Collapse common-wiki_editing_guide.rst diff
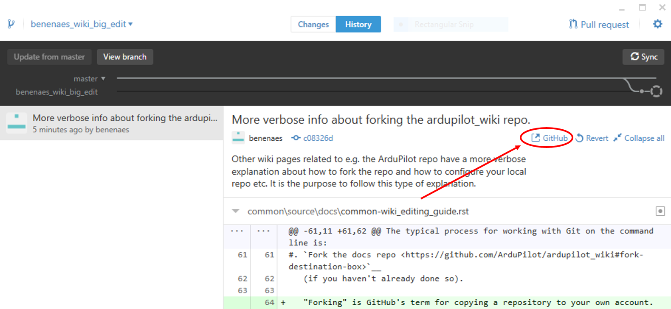This screenshot has width=671, height=309. [x=236, y=211]
